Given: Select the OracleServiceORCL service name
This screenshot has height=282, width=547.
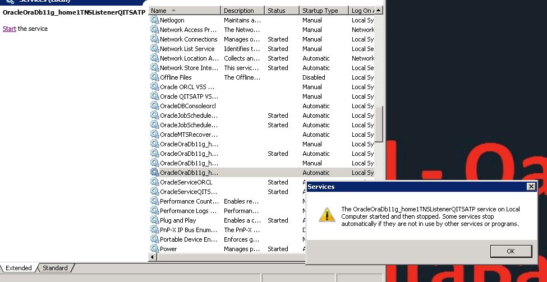Looking at the screenshot, I should tap(186, 182).
